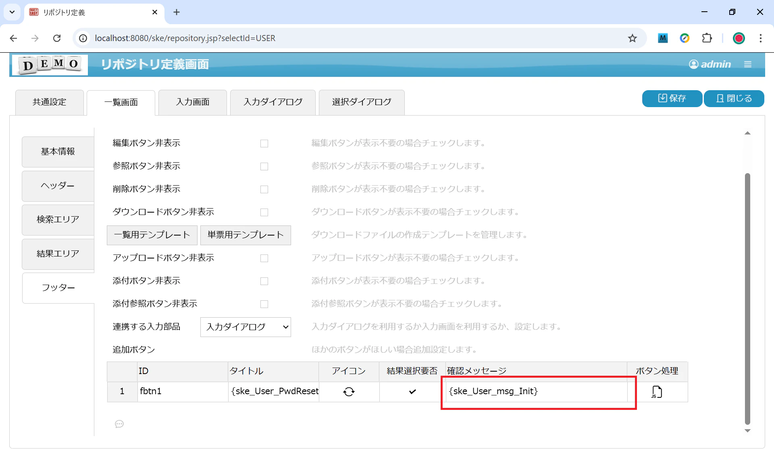Open the hamburger menu beside admin
Image resolution: width=774 pixels, height=459 pixels.
pos(748,64)
